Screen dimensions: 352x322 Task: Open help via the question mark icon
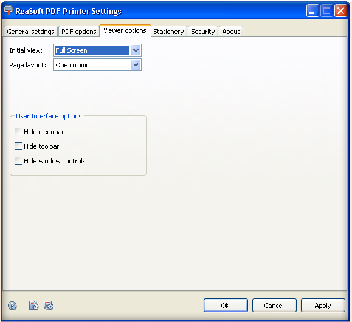click(x=12, y=306)
